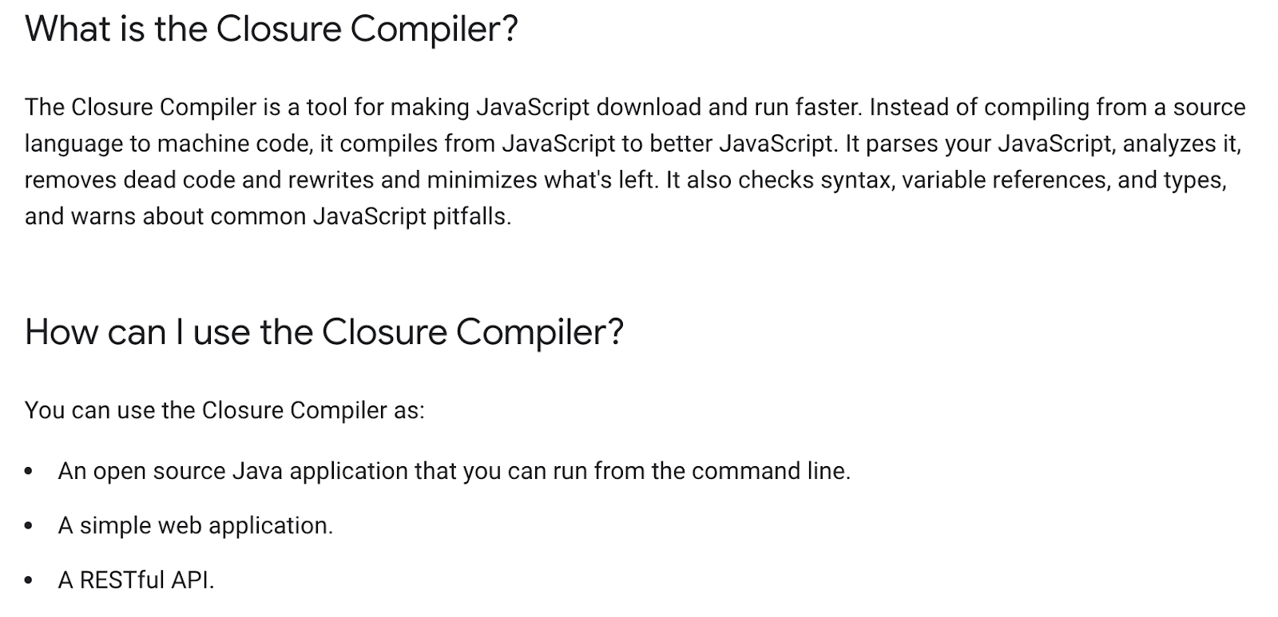
Task: Click the bullet point before "A RESTful API"
Action: click(29, 580)
